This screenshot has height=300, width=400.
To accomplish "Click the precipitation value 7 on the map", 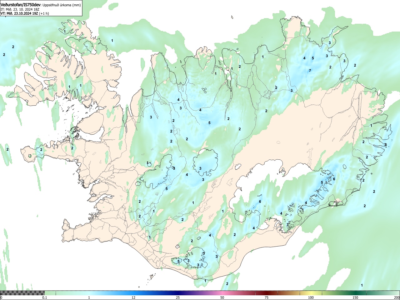I will pyautogui.click(x=310, y=71).
